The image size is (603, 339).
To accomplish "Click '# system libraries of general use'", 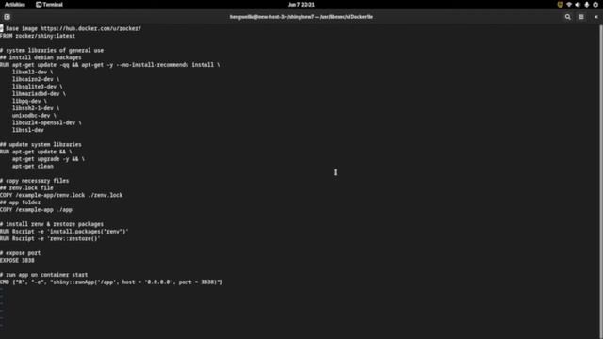I will (52, 50).
